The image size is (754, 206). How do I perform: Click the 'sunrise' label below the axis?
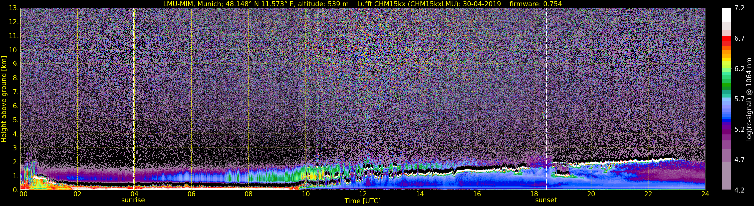pyautogui.click(x=133, y=200)
